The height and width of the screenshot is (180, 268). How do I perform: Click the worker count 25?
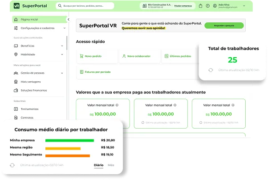tap(232, 60)
